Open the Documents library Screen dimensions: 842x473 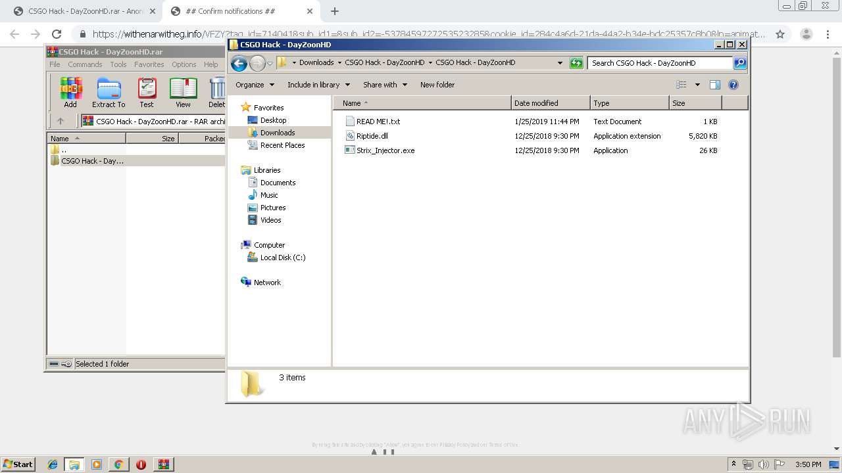278,183
